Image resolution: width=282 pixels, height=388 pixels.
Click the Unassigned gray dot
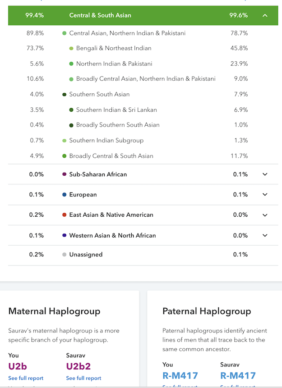[65, 255]
